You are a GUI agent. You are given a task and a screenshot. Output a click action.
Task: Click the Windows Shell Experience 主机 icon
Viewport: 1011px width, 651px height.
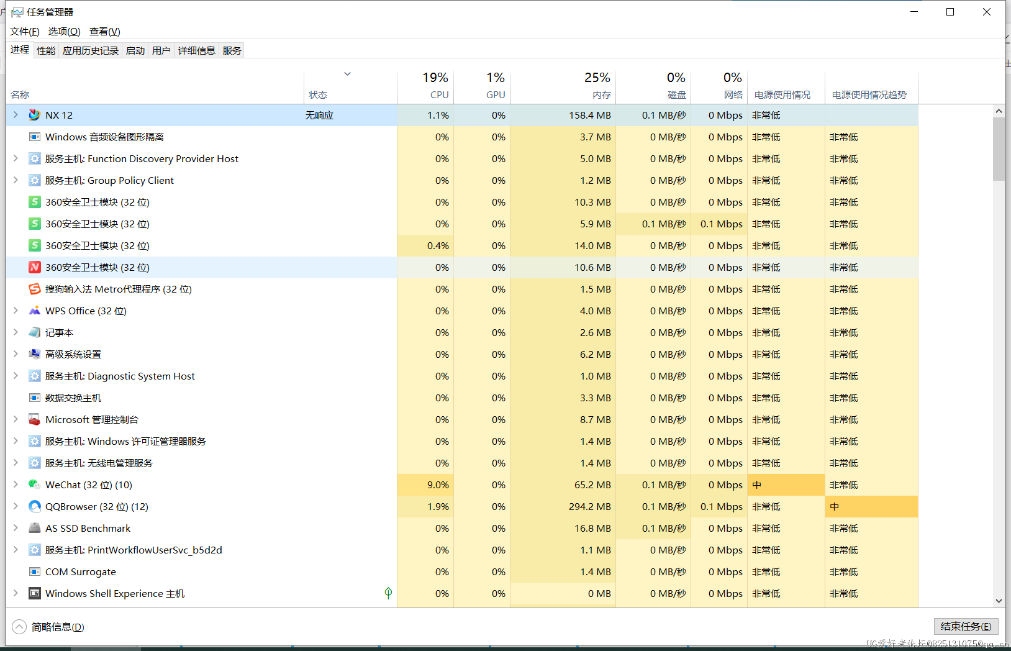point(35,593)
